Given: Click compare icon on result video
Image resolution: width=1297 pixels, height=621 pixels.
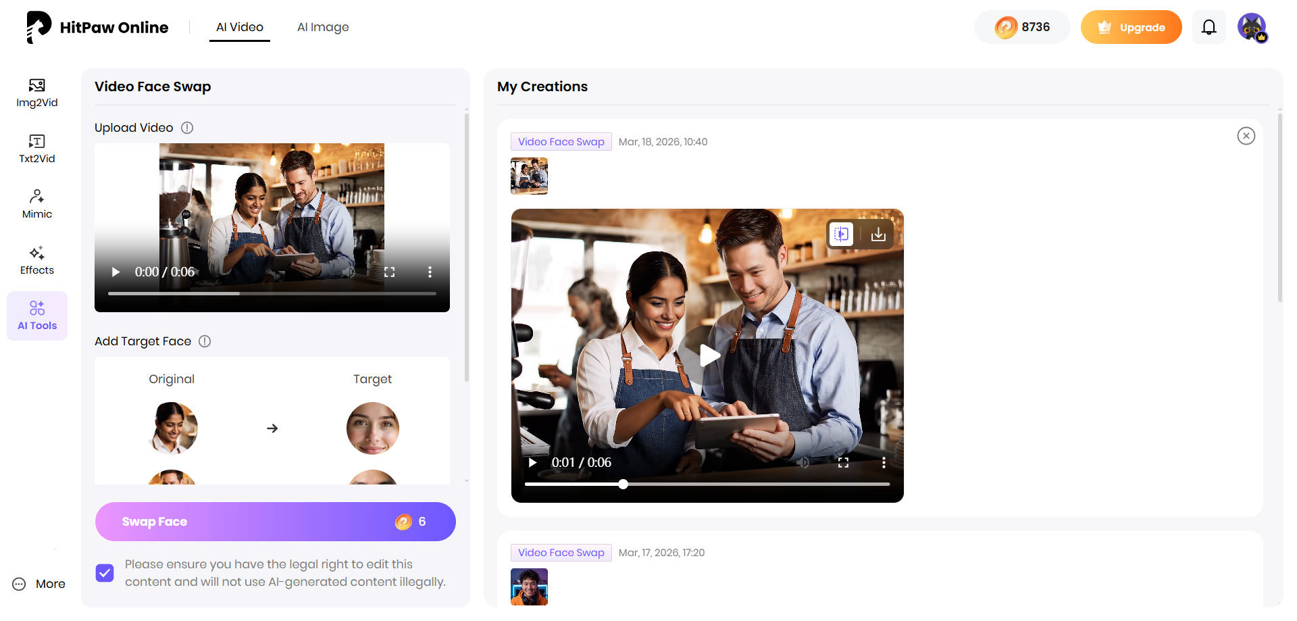Looking at the screenshot, I should click(841, 234).
